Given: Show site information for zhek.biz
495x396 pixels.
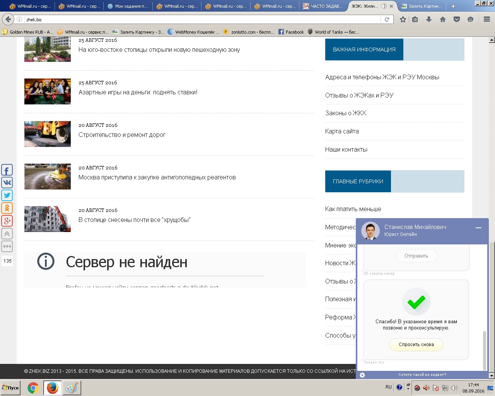Looking at the screenshot, I should pyautogui.click(x=19, y=19).
